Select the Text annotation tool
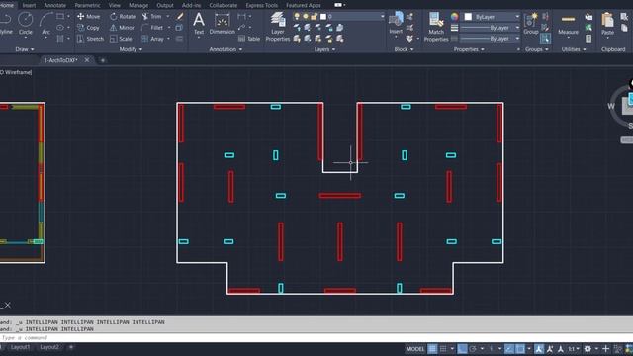Screen dimensions: 633x356 click(198, 24)
